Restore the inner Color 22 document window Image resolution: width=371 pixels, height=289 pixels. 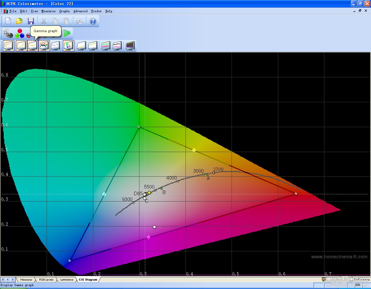click(x=360, y=11)
